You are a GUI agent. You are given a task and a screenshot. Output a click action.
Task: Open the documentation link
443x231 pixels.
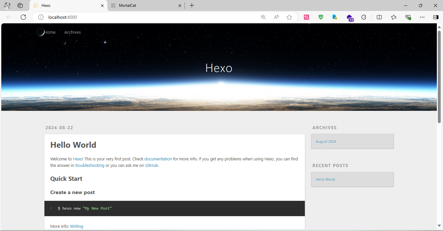coord(158,159)
